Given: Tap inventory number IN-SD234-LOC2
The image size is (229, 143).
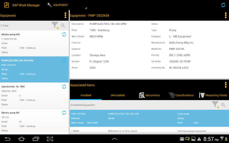Looking at the screenshot, I should 179,68.
